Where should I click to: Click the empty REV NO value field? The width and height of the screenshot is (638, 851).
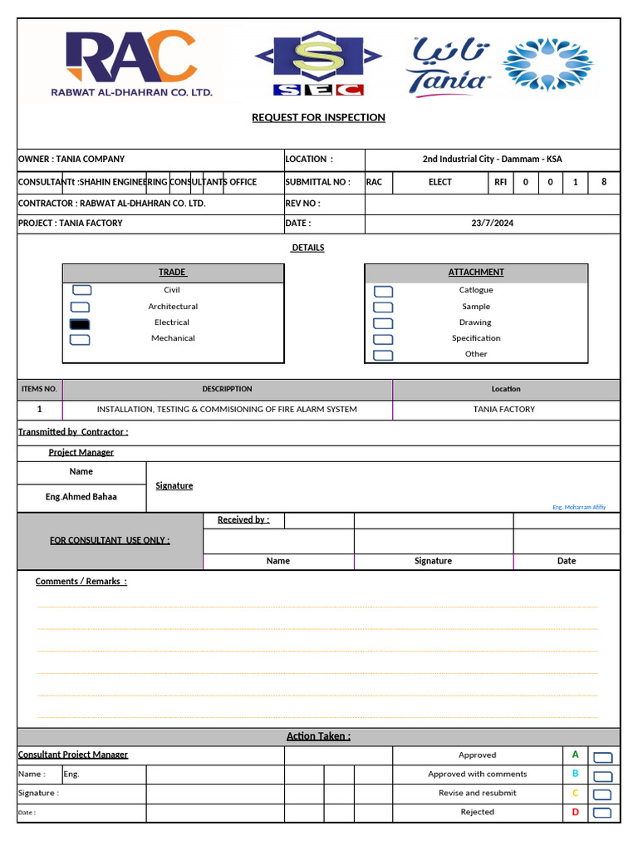tap(492, 204)
